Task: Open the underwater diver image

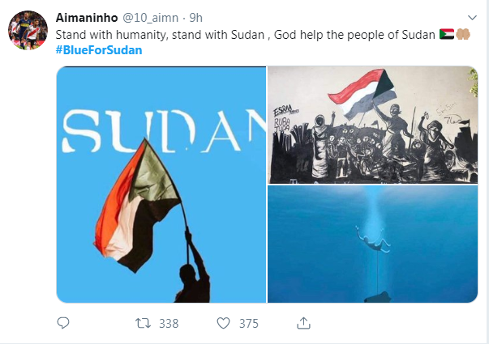Action: pos(373,244)
